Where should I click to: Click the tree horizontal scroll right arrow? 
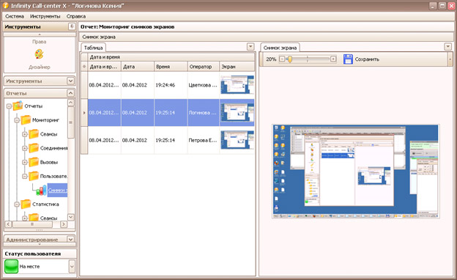[x=63, y=224]
